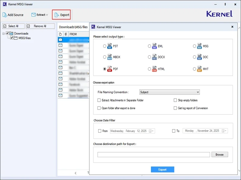Click the PDF format icon
Screen dimensions: 241x180
coord(109,69)
